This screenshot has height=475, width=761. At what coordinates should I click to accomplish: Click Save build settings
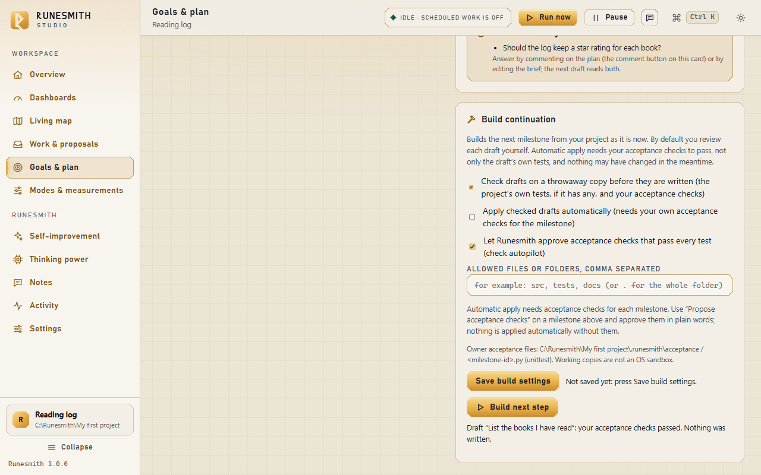coord(513,381)
